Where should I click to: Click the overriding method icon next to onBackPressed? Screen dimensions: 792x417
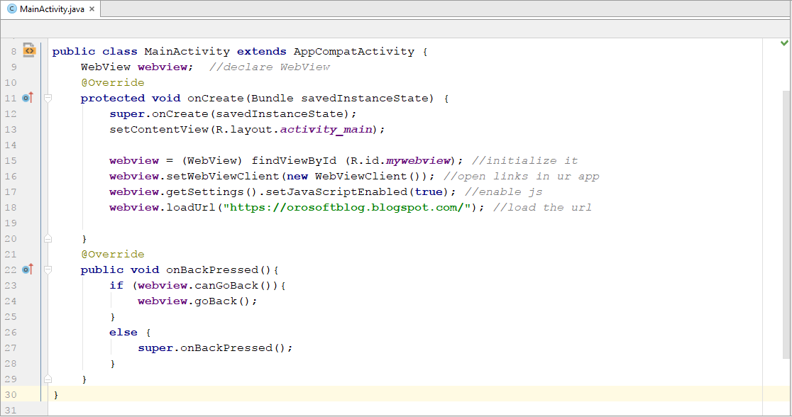28,269
